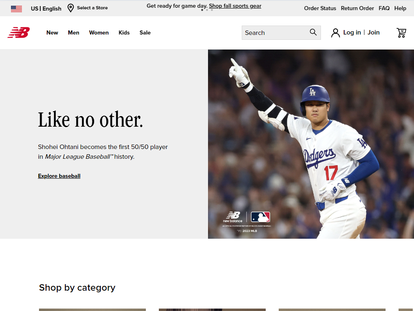The height and width of the screenshot is (311, 414).
Task: Change US | English language setting
Action: [x=46, y=9]
